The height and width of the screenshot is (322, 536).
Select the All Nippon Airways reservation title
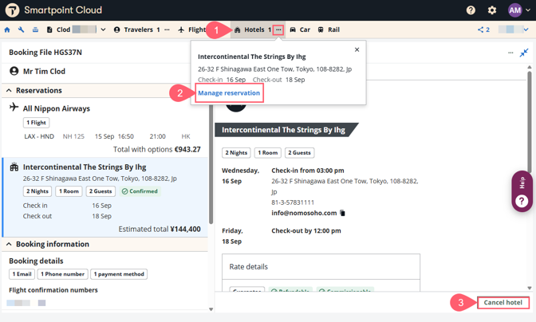pos(57,108)
